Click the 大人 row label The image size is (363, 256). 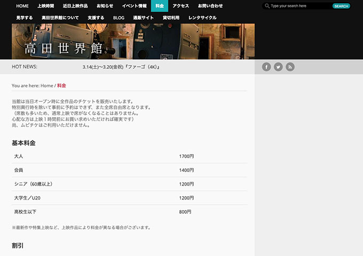tap(19, 156)
